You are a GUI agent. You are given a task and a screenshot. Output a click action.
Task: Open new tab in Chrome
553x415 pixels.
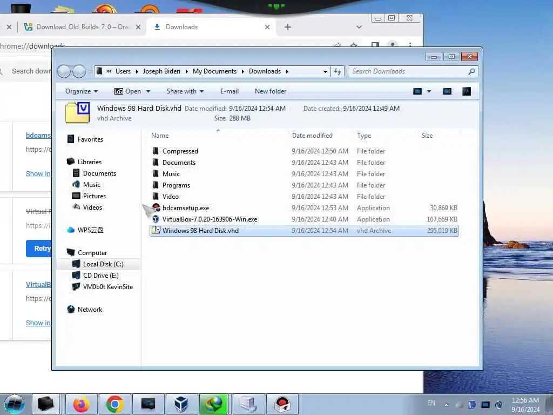288,27
